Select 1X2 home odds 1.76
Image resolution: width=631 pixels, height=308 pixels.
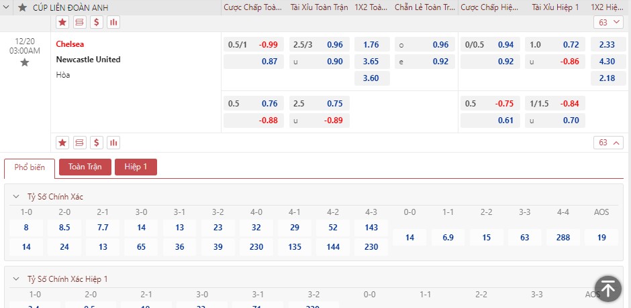tap(372, 45)
